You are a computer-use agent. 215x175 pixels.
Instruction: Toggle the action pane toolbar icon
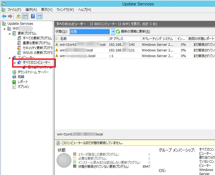pos(39,16)
